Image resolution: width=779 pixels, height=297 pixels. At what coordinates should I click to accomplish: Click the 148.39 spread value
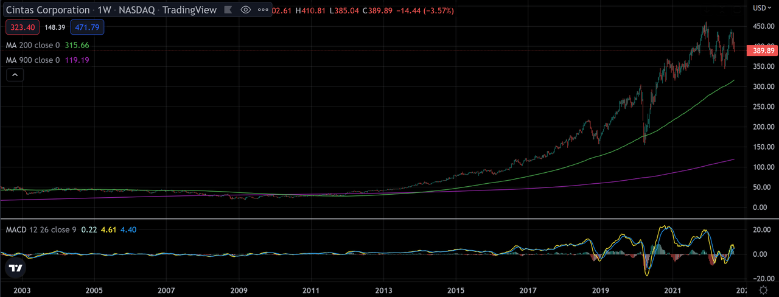(55, 27)
